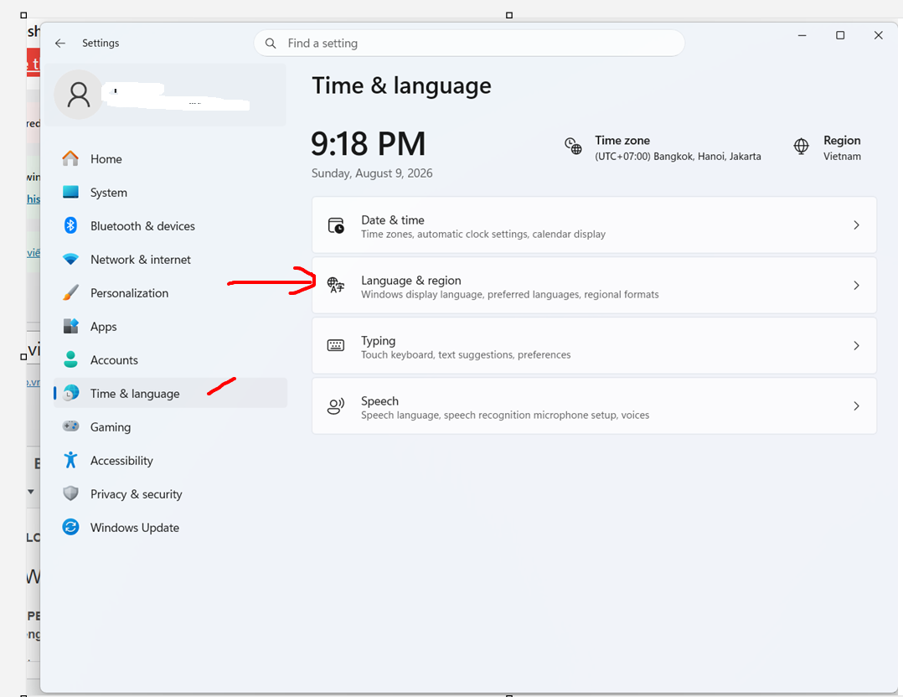
Task: Click the Date & time calendar-clock icon
Action: [x=337, y=225]
